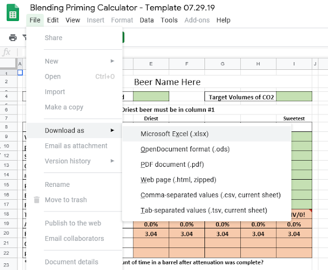Choose Publish to the web
The height and width of the screenshot is (270, 328).
tap(74, 223)
